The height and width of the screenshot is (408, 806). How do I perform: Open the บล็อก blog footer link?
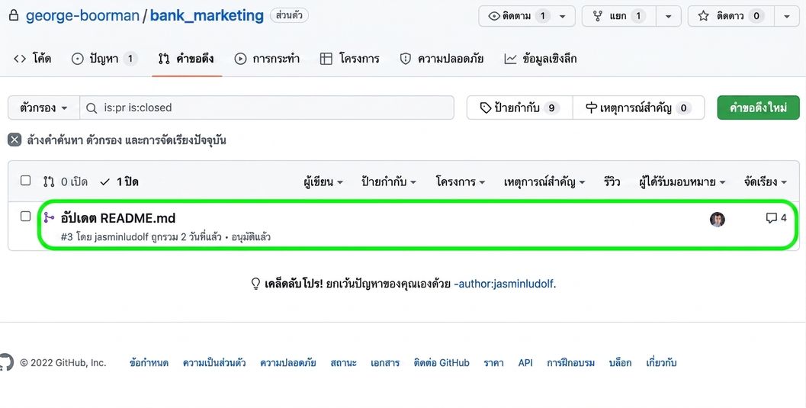tap(620, 363)
